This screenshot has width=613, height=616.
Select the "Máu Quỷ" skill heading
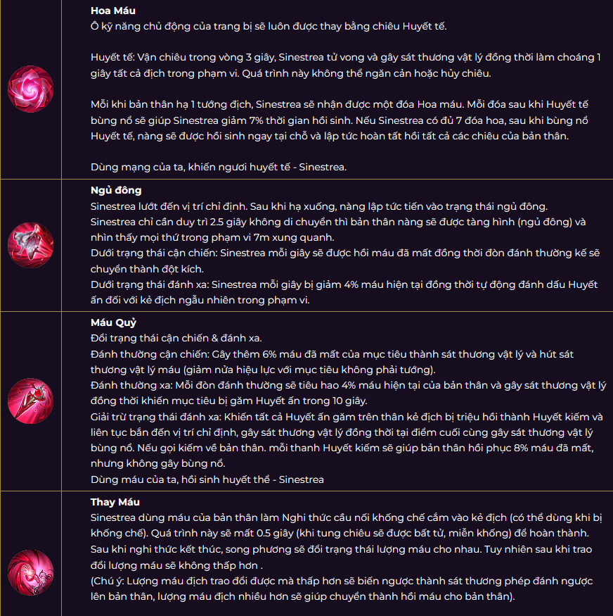115,323
